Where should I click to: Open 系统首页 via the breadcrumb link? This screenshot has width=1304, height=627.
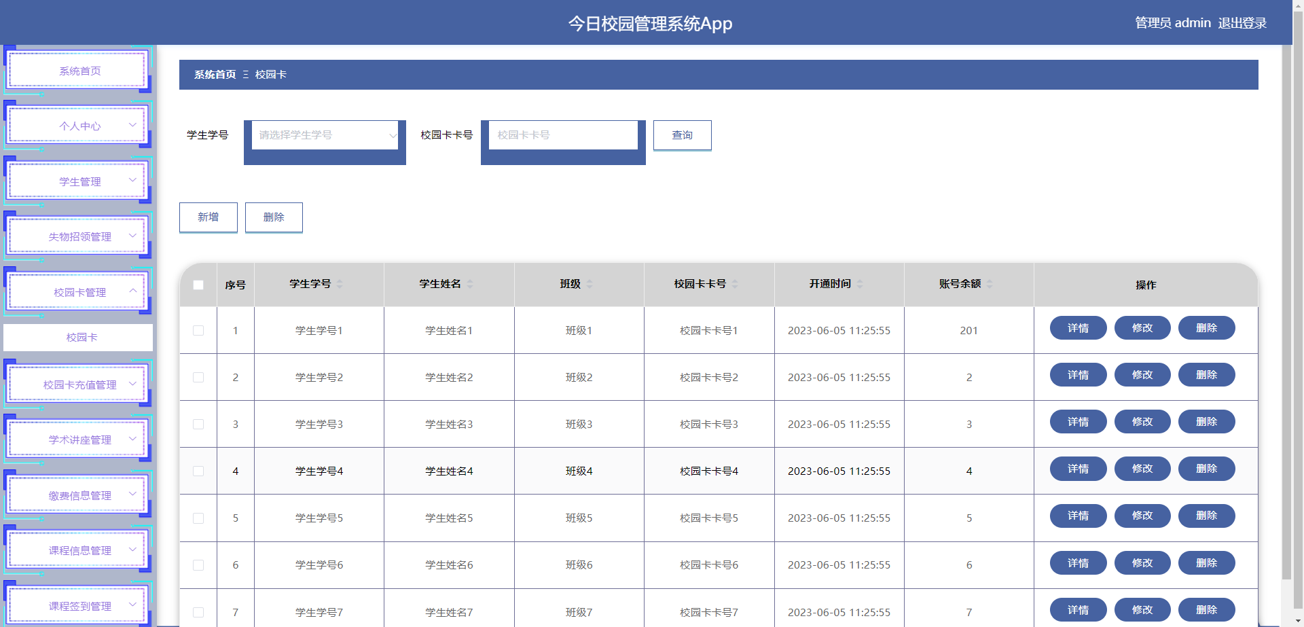213,74
